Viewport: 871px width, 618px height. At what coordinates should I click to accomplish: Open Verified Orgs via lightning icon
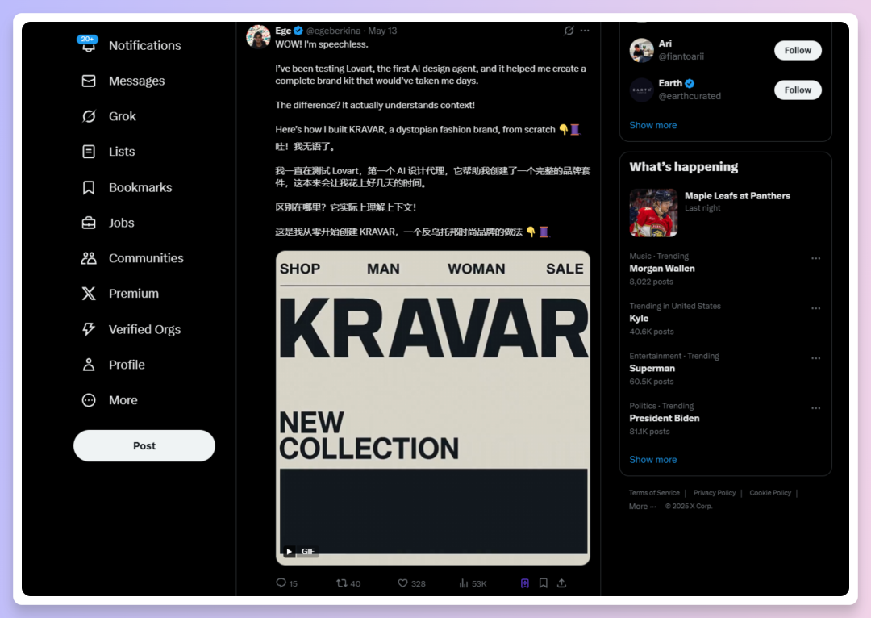click(89, 329)
